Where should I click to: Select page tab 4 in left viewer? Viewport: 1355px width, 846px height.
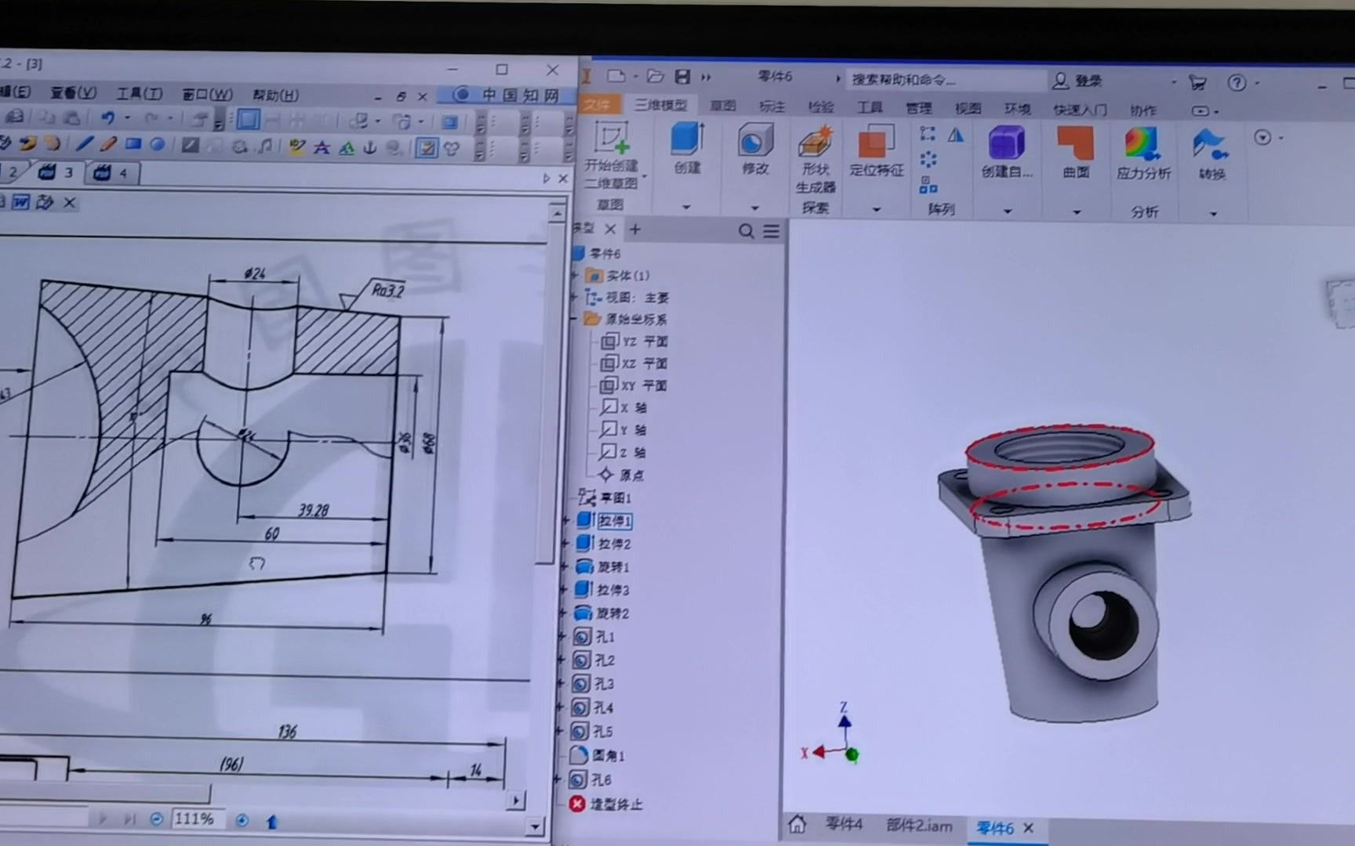click(x=113, y=172)
